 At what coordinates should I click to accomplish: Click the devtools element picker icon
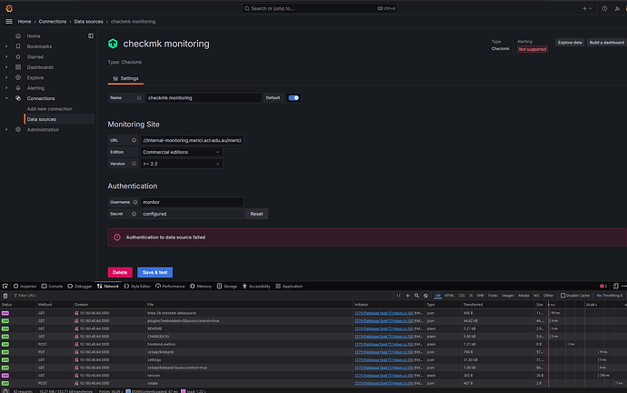[5, 287]
